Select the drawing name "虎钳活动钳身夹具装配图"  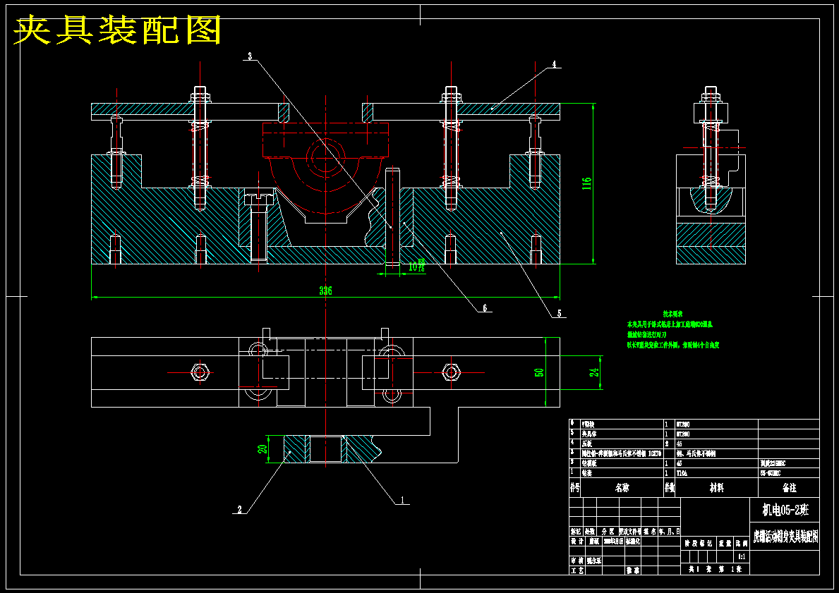coord(785,538)
